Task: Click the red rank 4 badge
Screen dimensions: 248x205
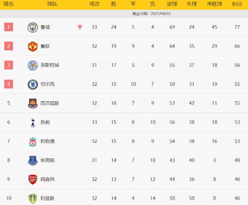Action: click(9, 84)
